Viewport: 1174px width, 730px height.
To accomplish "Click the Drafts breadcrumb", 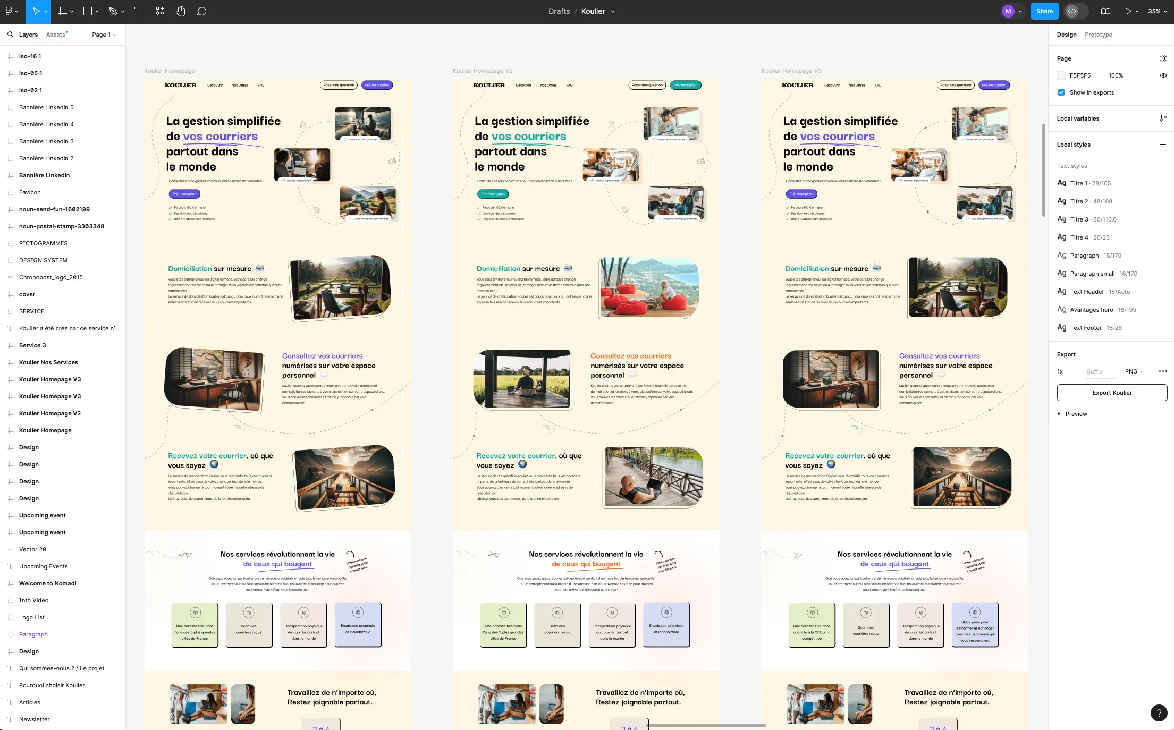I will click(559, 11).
